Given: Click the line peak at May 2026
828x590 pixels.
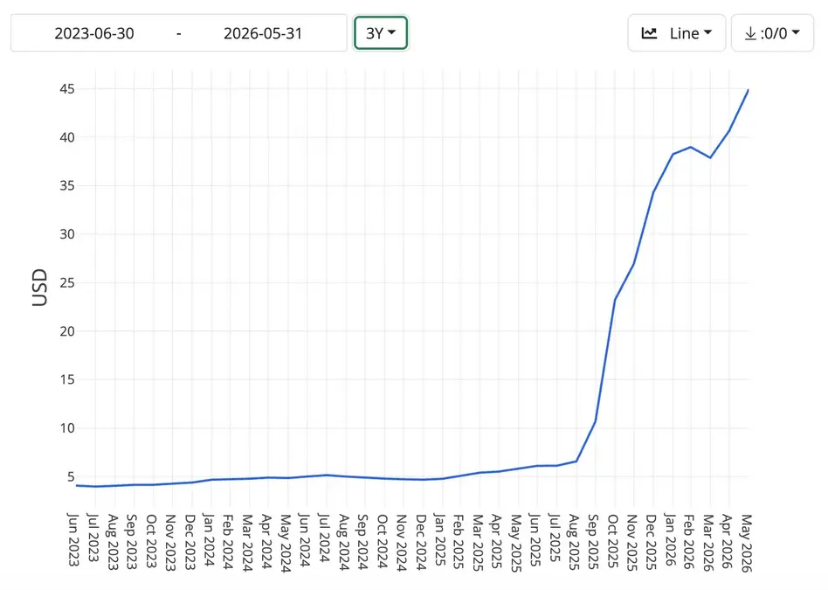Looking at the screenshot, I should click(x=749, y=90).
